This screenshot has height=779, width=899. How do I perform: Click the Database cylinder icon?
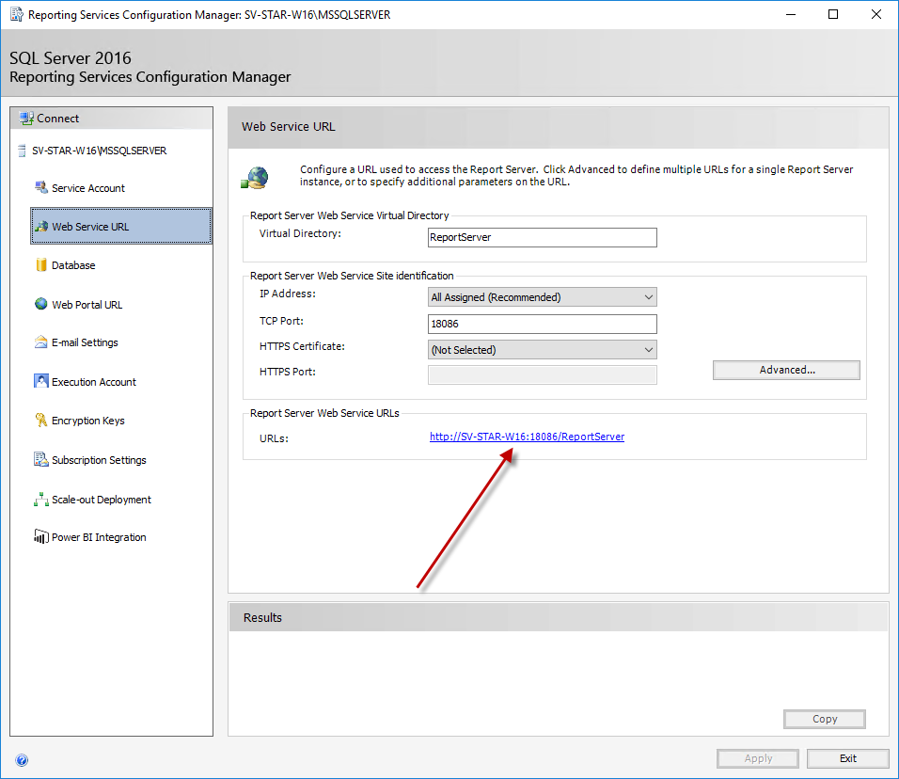pos(41,265)
